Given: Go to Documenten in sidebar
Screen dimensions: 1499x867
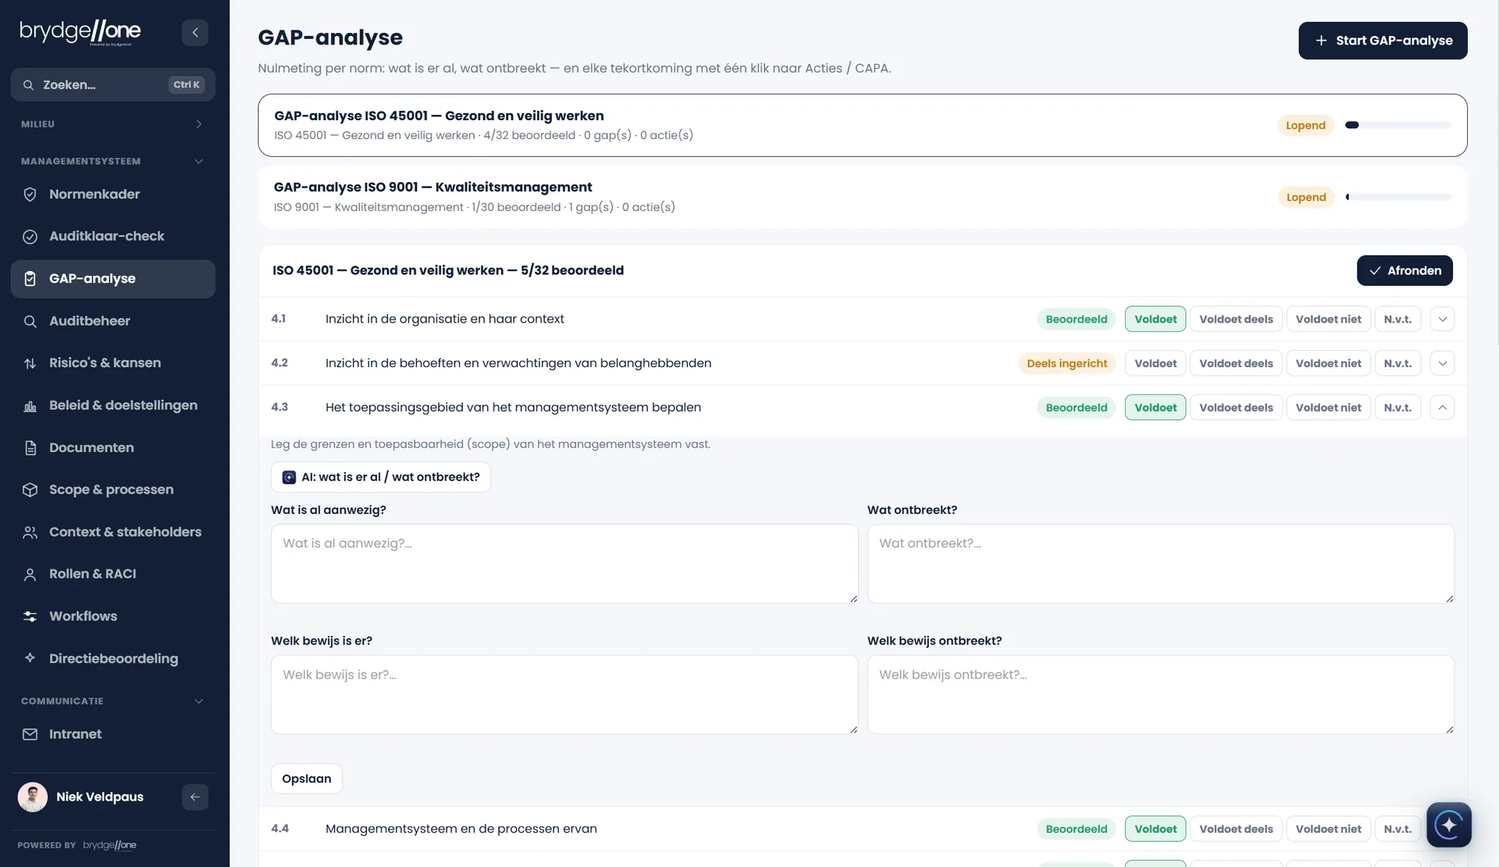Looking at the screenshot, I should (113, 448).
